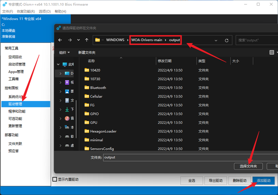
Task: Click 删除驱动 button
Action: pos(239,181)
